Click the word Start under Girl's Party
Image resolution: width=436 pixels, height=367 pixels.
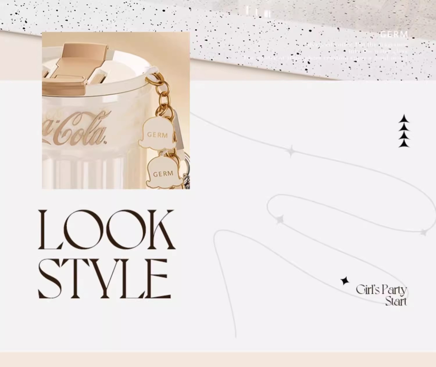pos(396,301)
